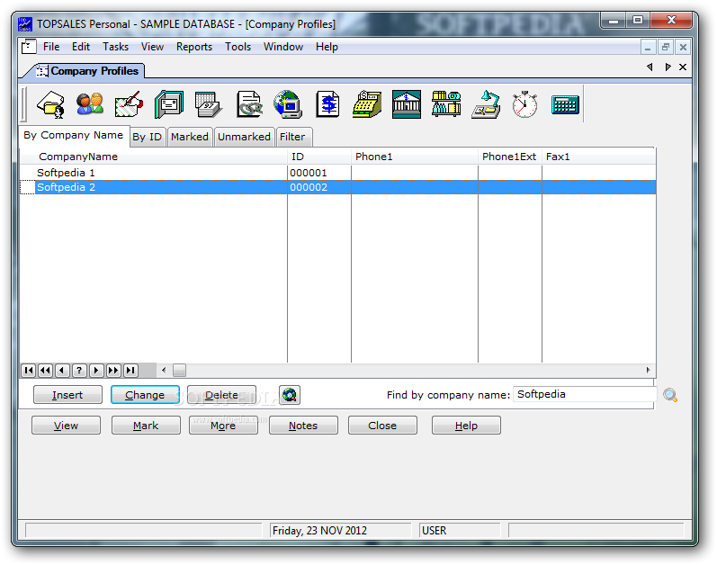Click the question mark locate button
Viewport: 717px width, 565px height.
point(79,371)
